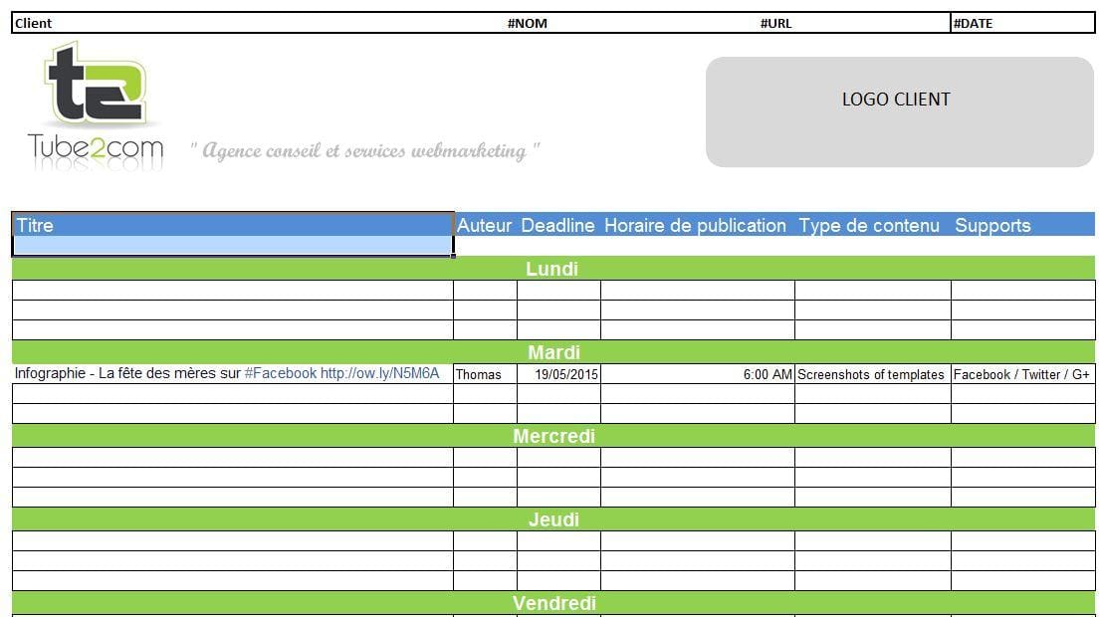Click the #URL placeholder cell
This screenshot has width=1100, height=617.
(x=775, y=23)
